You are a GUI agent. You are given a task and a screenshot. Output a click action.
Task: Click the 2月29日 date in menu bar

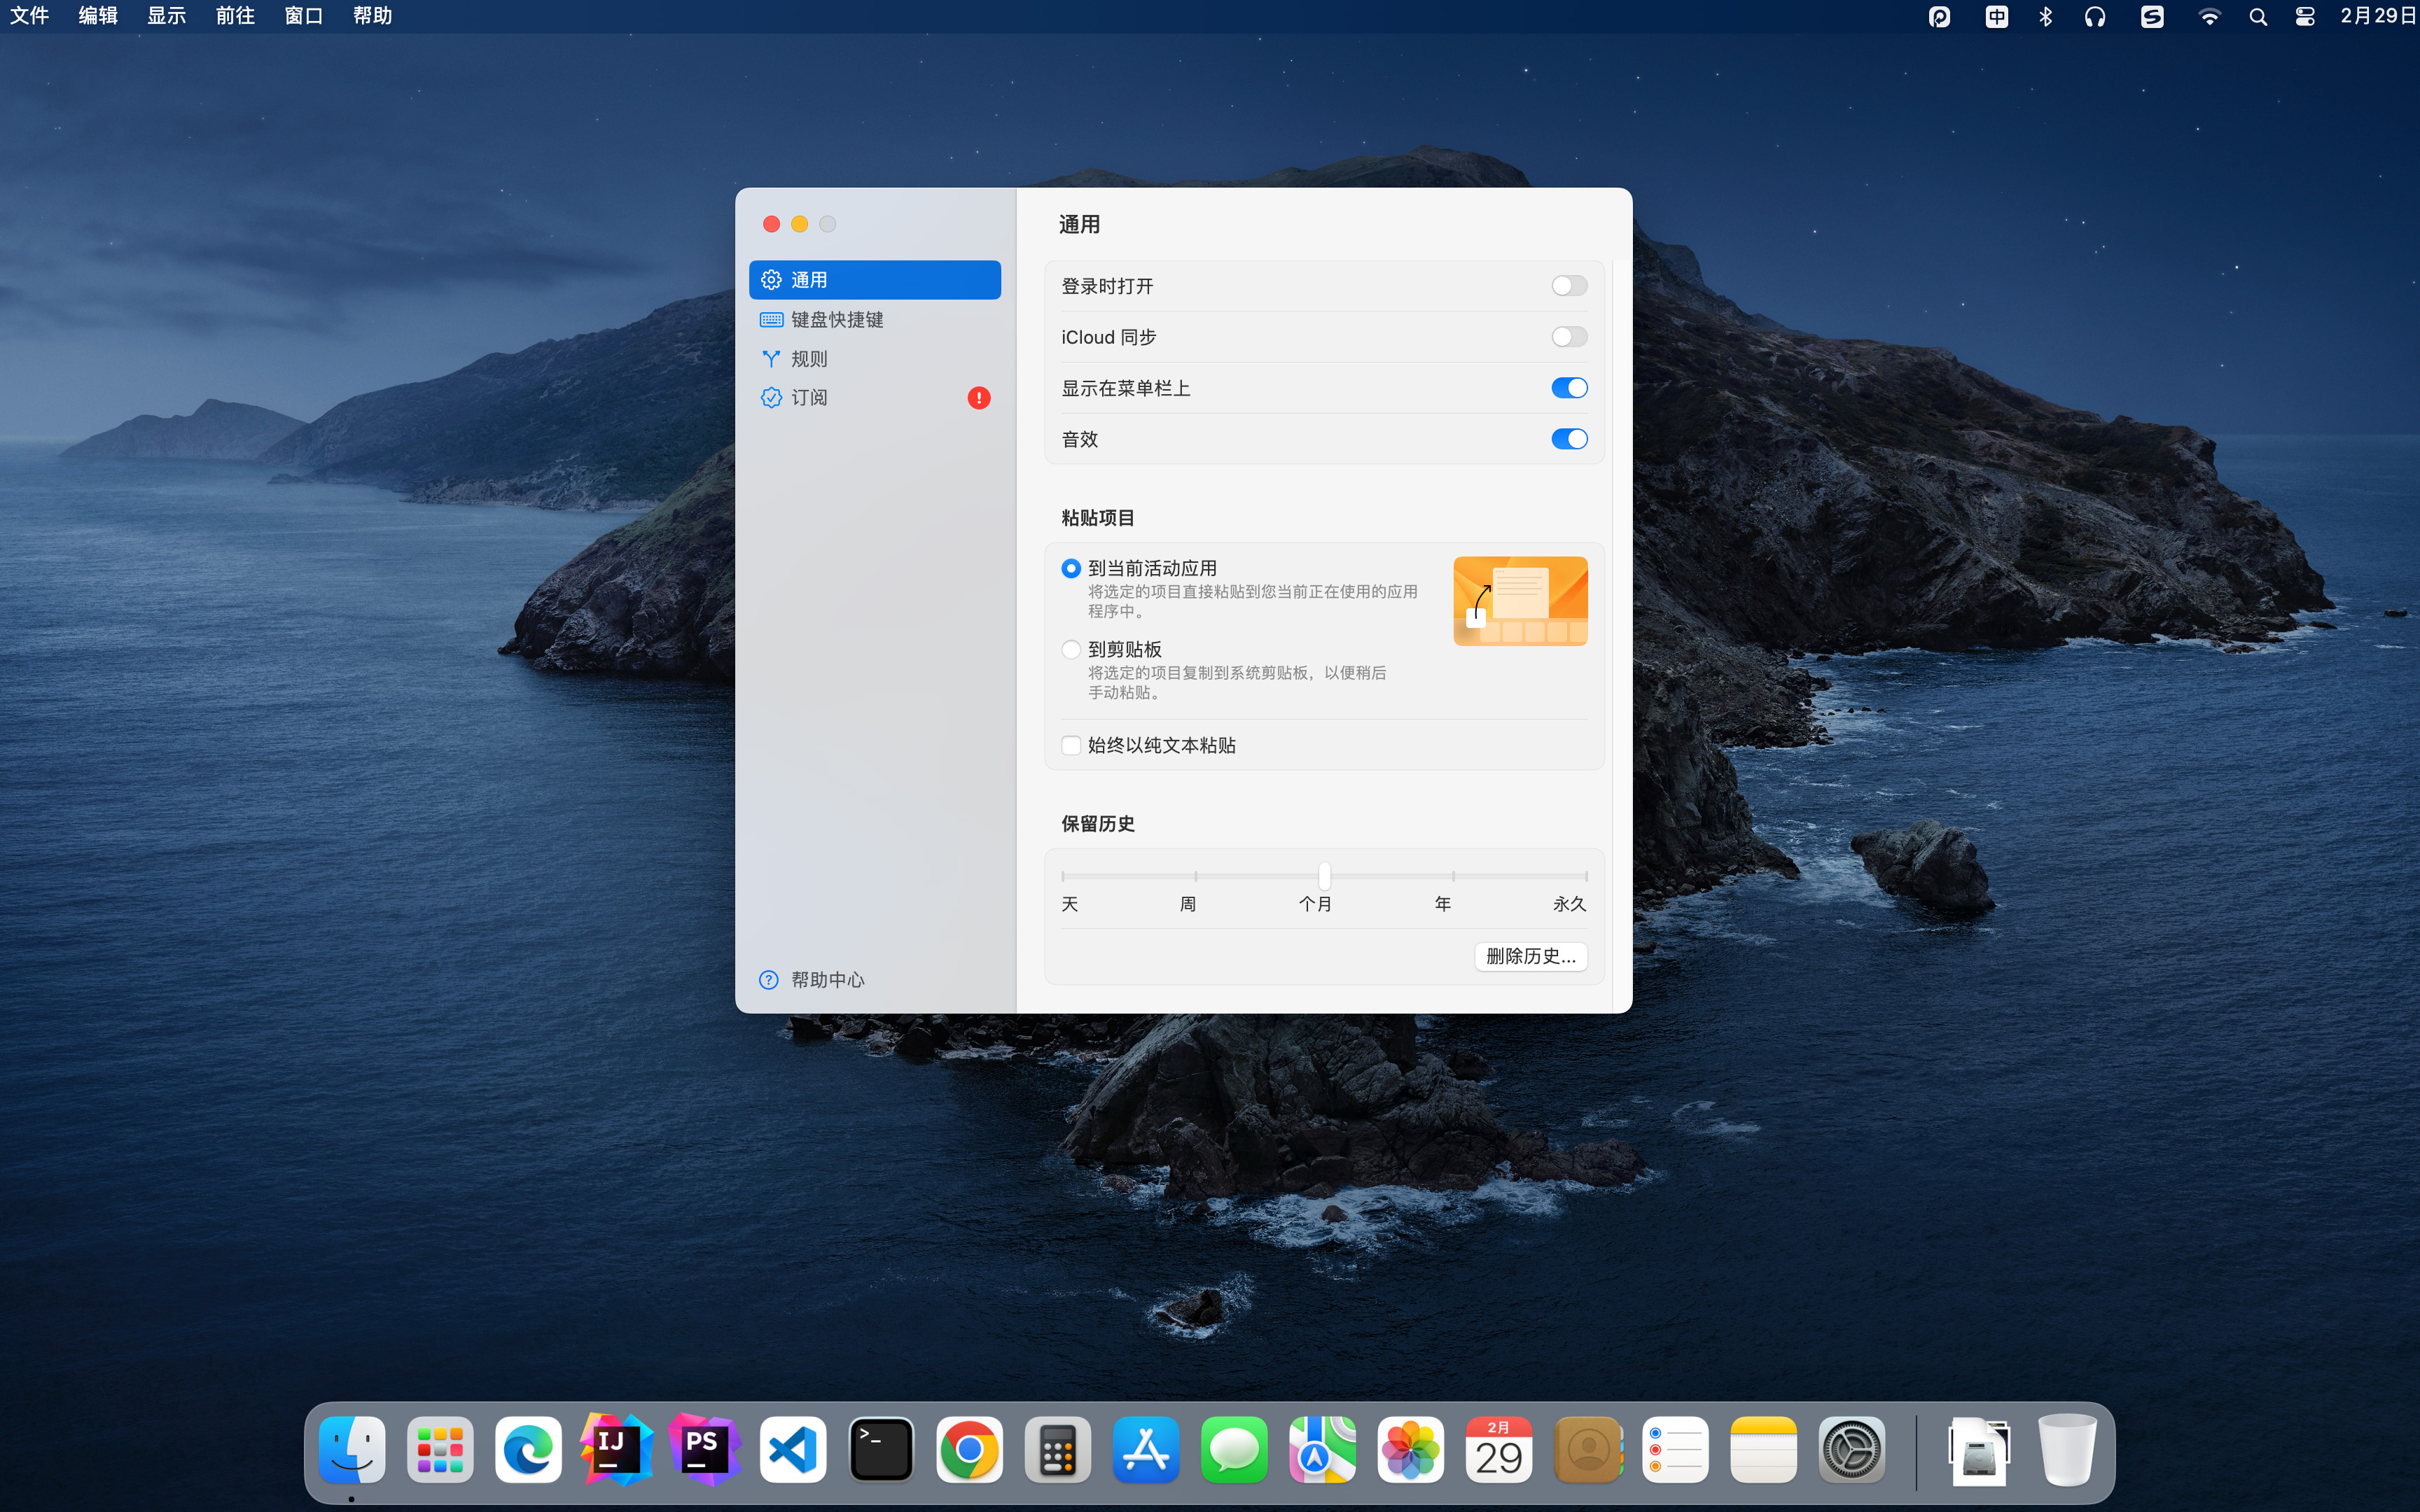[x=2377, y=16]
